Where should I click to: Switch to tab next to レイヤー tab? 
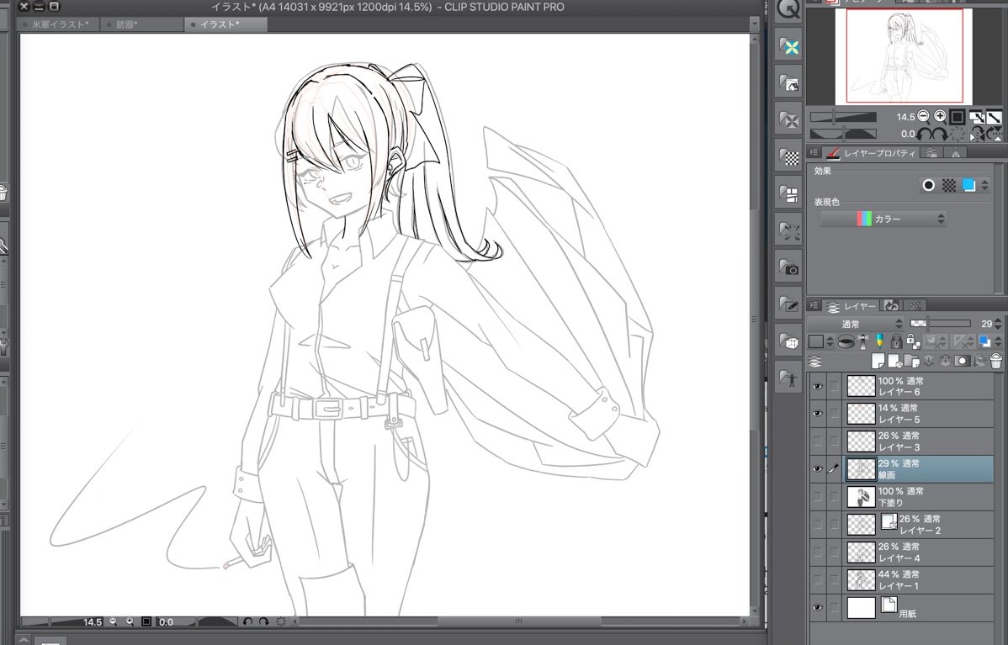click(891, 306)
